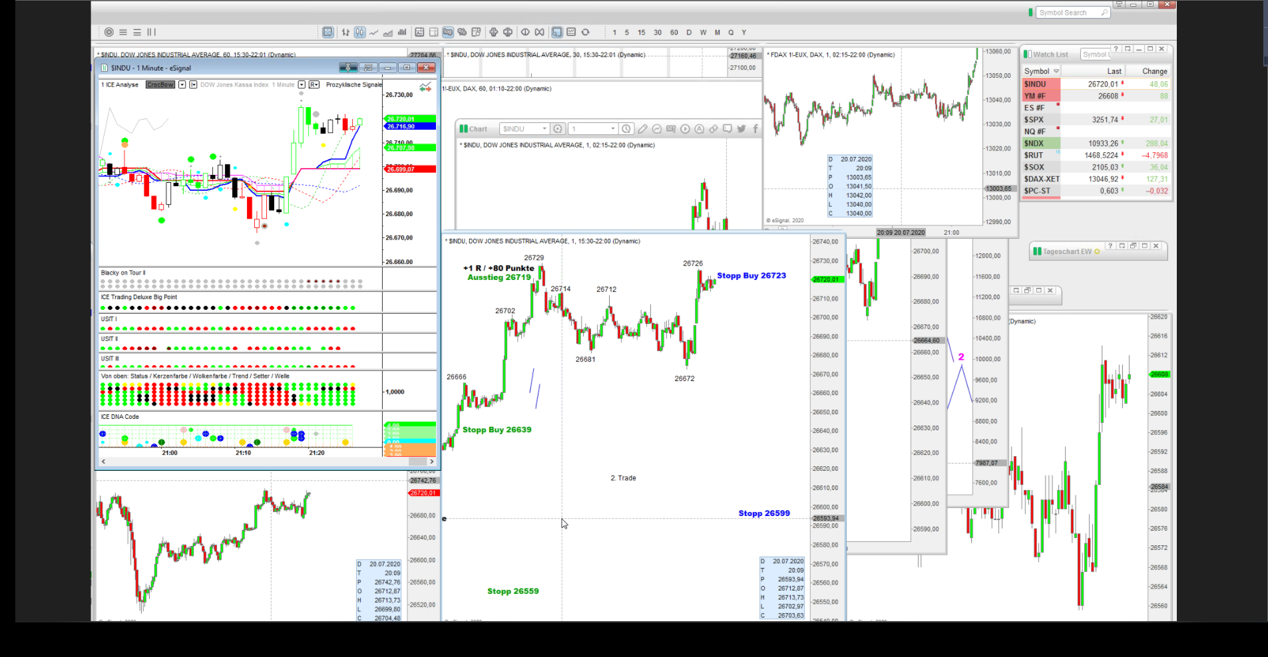Expand the interval dropdown showing 1
This screenshot has width=1268, height=657.
(612, 129)
